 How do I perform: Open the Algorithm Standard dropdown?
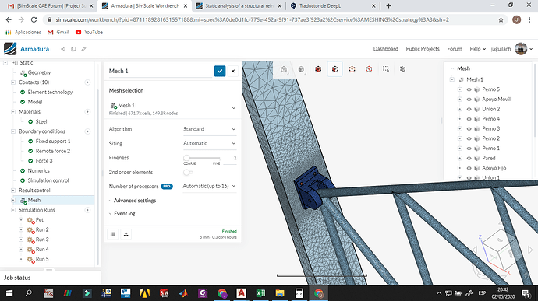209,129
